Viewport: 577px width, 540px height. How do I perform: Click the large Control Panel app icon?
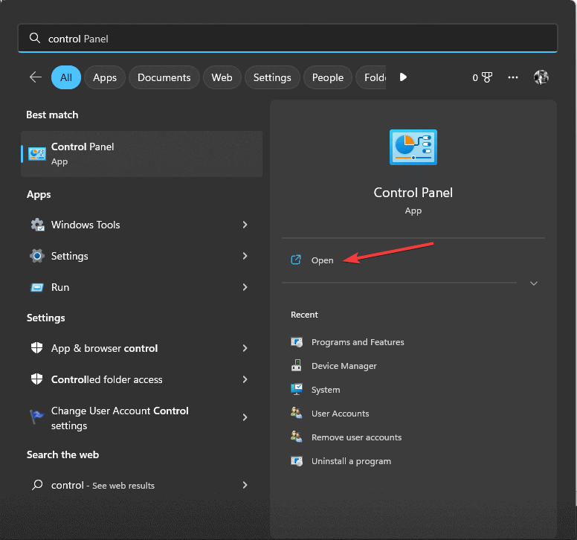coord(413,147)
